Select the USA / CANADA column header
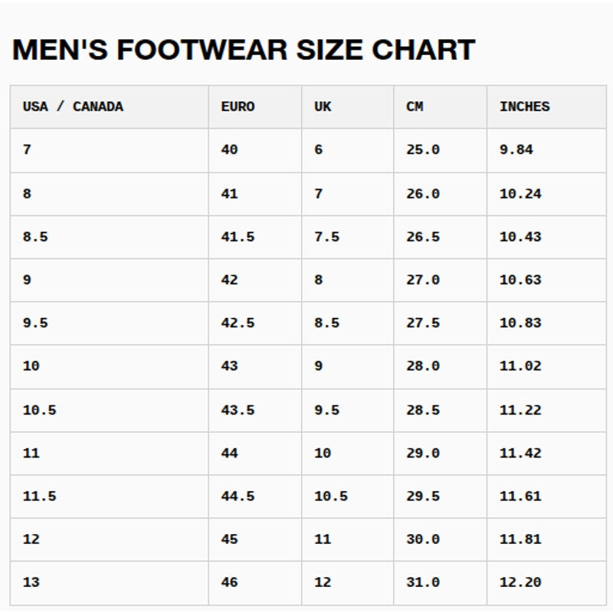Viewport: 613px width, 613px height. pos(110,107)
